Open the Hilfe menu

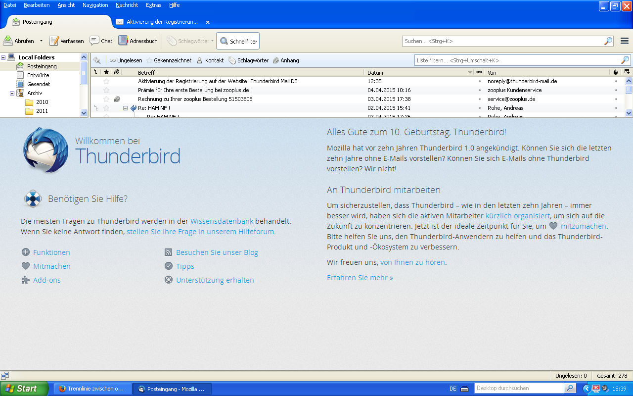point(175,5)
